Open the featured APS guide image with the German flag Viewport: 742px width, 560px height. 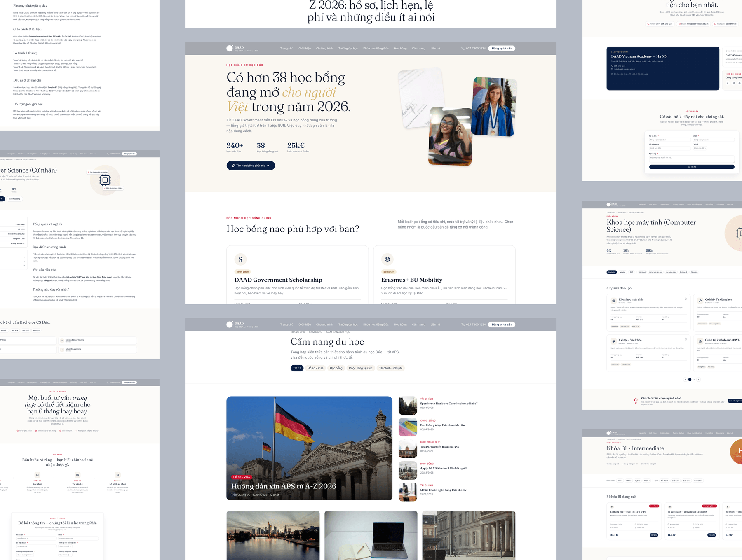click(310, 448)
